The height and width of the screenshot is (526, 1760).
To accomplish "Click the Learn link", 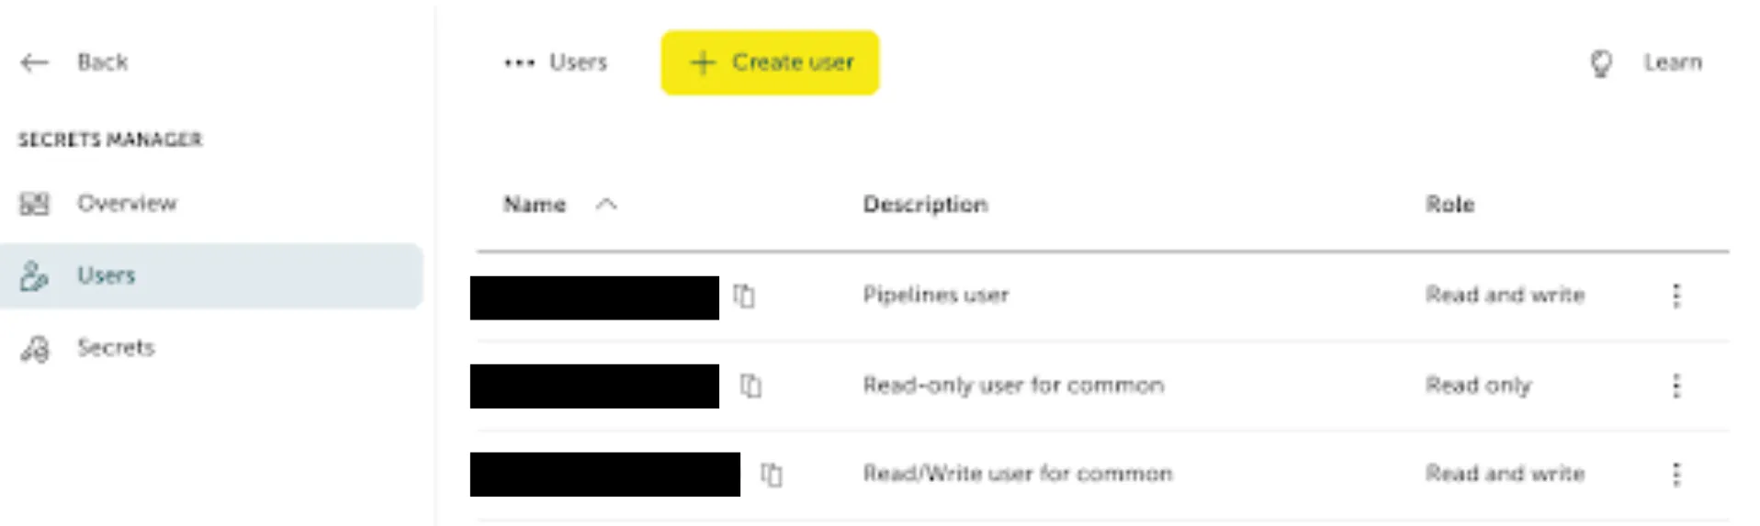I will point(1673,62).
